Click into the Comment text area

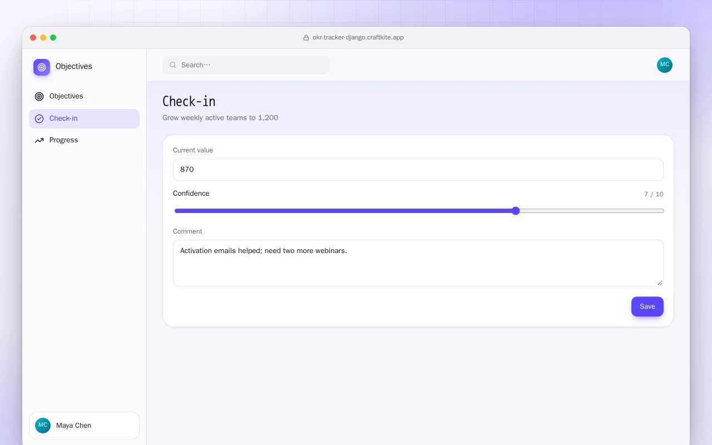click(418, 263)
